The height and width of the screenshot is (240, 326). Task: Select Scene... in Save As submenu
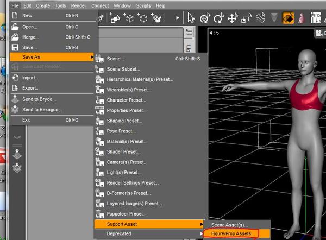[x=150, y=59]
